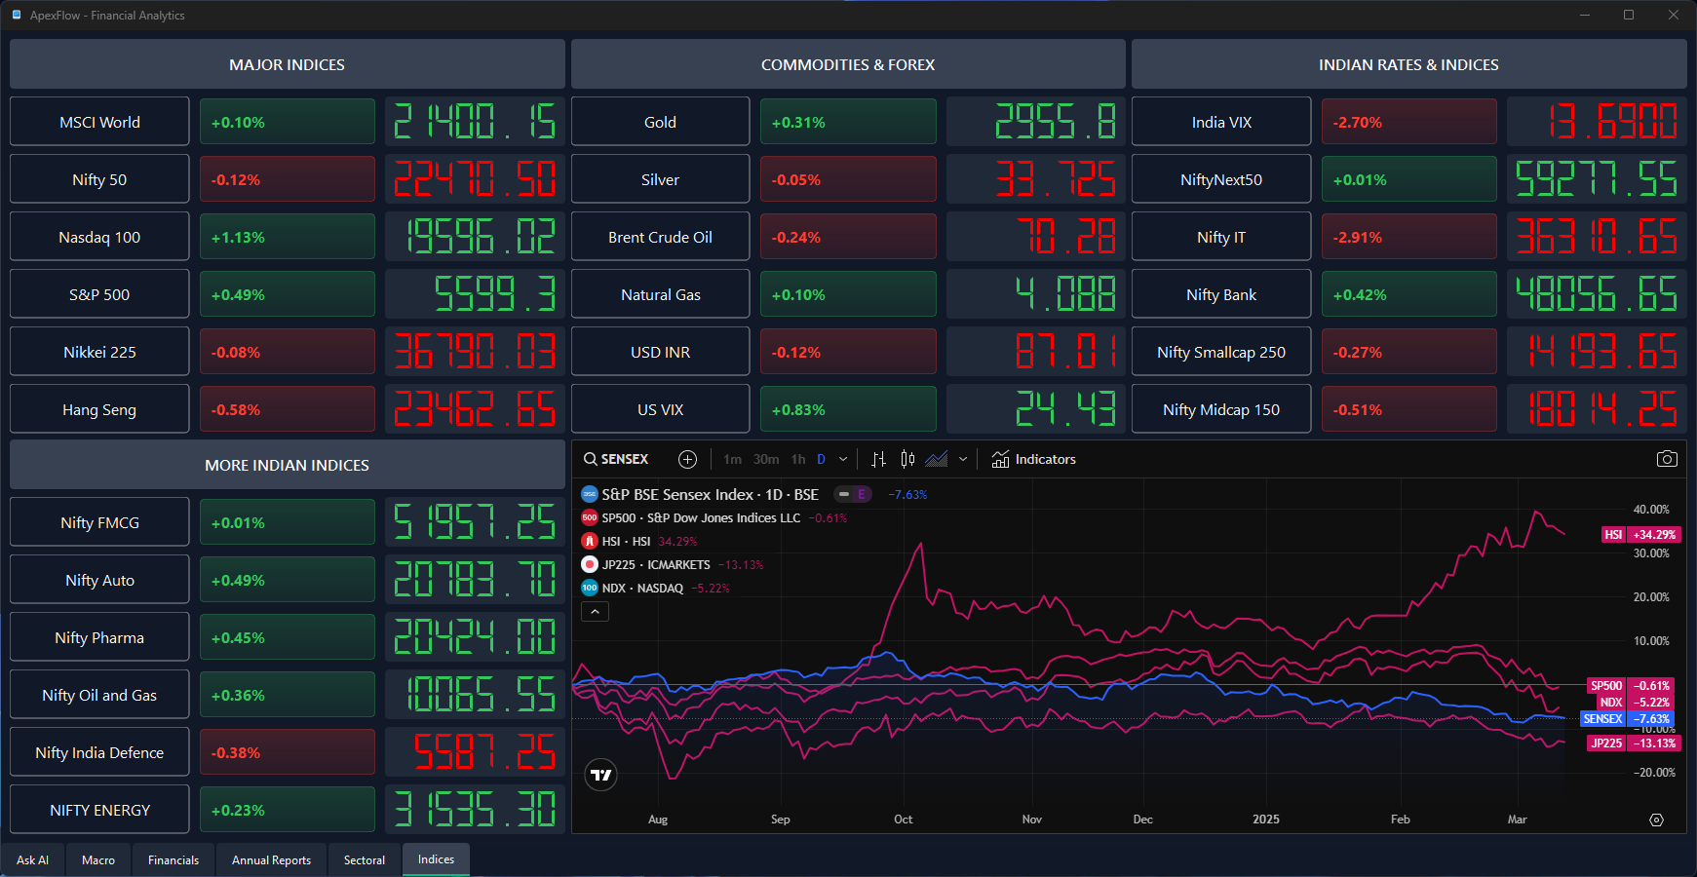The image size is (1697, 877).
Task: Select the 1h timeframe
Action: pyautogui.click(x=798, y=459)
